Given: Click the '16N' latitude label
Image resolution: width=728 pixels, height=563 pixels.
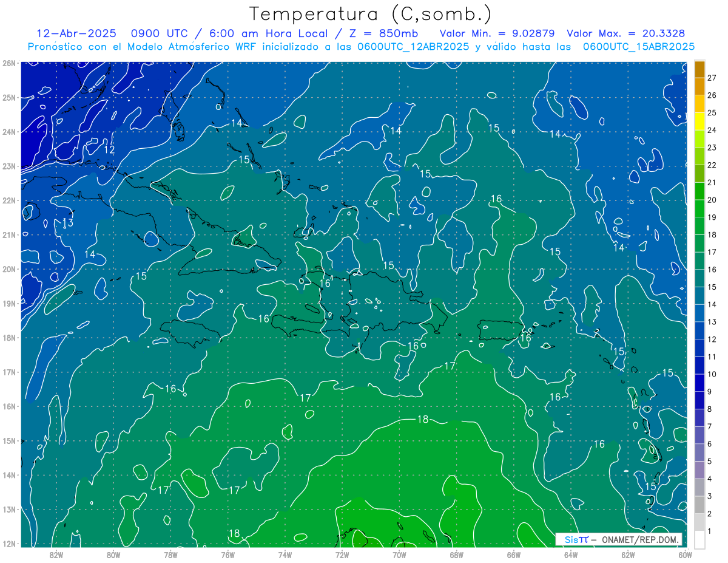Looking at the screenshot, I should pyautogui.click(x=8, y=406).
